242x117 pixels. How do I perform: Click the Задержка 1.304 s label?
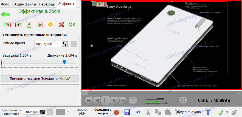click(17, 55)
